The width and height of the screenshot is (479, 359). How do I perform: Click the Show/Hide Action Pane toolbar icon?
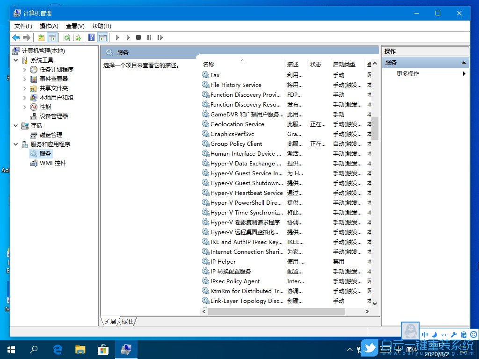coord(103,37)
